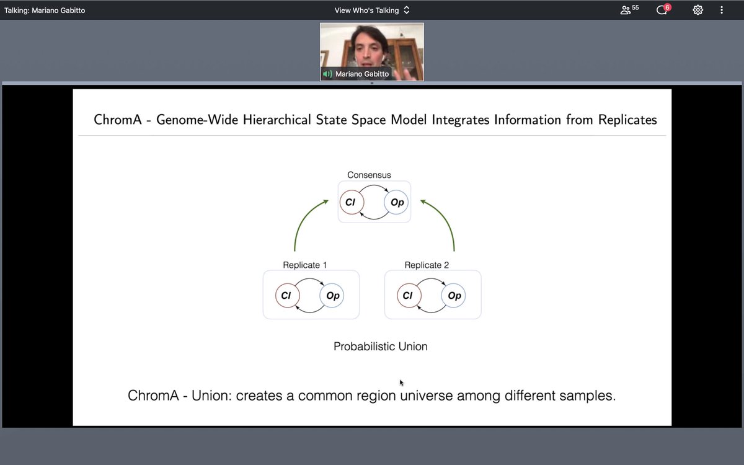Image resolution: width=744 pixels, height=465 pixels.
Task: Click the Probabilistic Union text
Action: pyautogui.click(x=381, y=346)
